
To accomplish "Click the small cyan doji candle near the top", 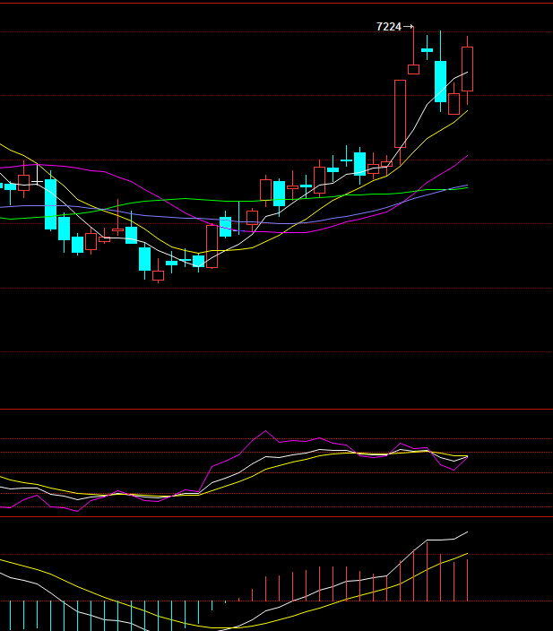I will [427, 50].
